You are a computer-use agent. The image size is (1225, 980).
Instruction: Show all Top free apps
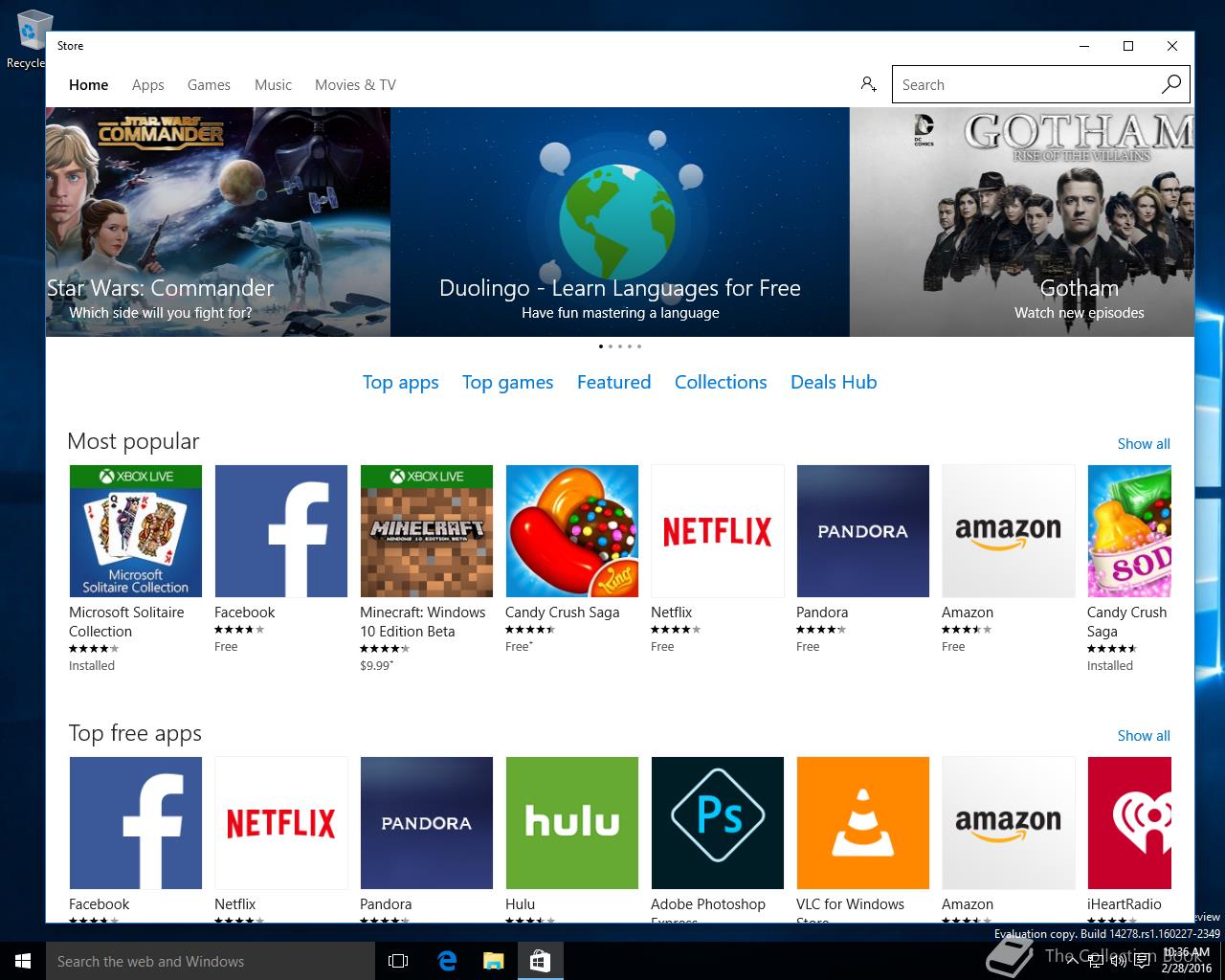tap(1144, 736)
